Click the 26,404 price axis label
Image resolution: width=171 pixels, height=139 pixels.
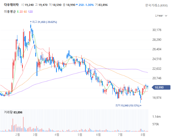click(x=157, y=49)
